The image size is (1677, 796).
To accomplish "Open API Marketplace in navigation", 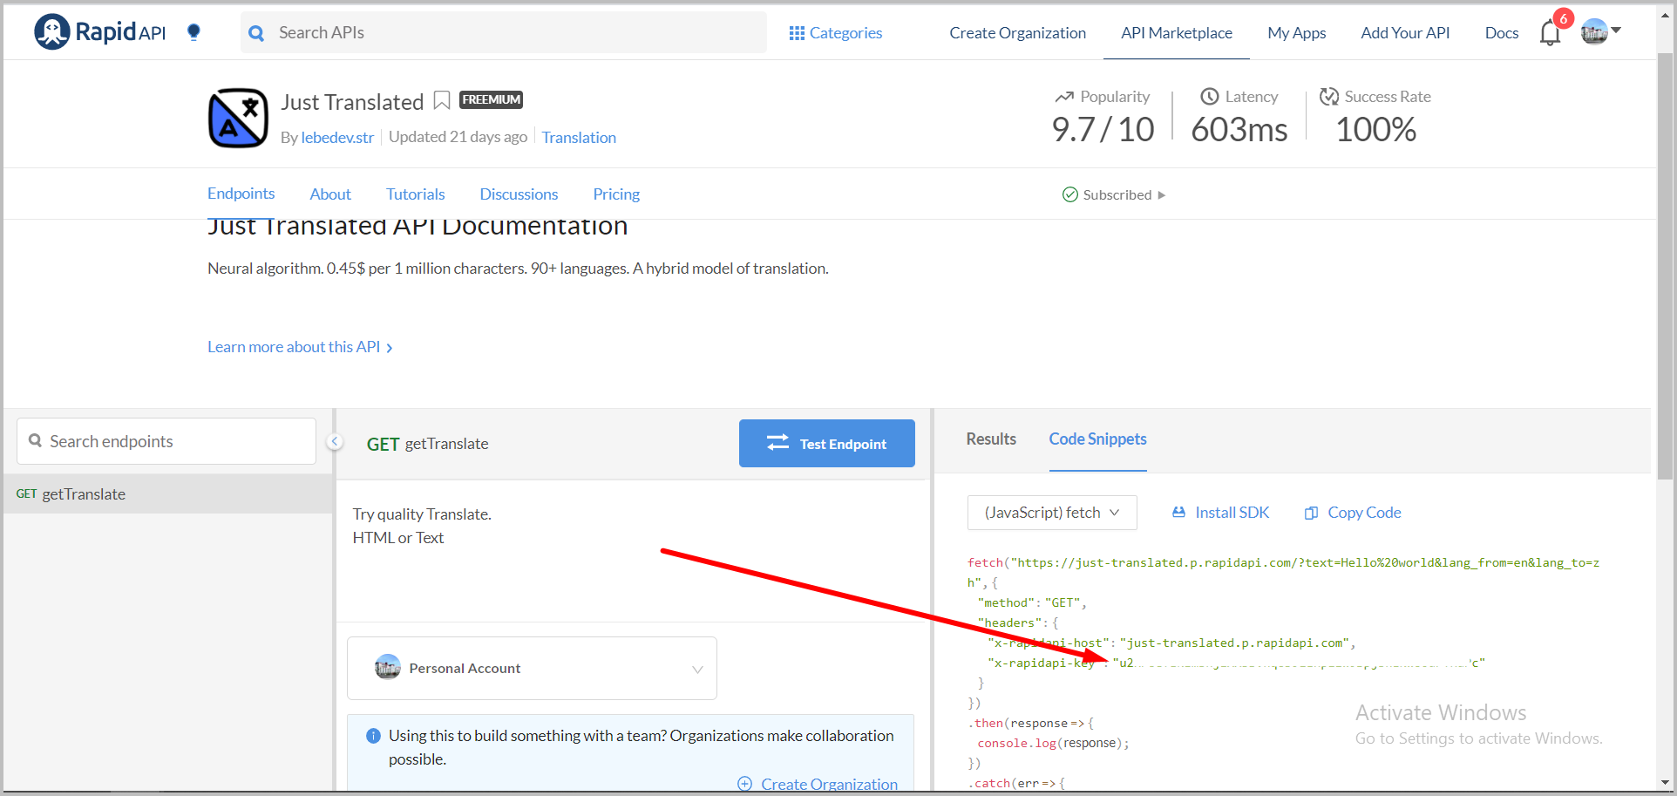I will (1177, 33).
